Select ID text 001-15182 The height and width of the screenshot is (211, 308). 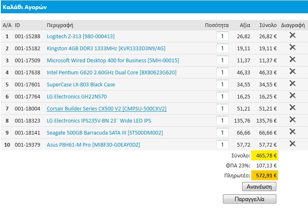click(28, 48)
